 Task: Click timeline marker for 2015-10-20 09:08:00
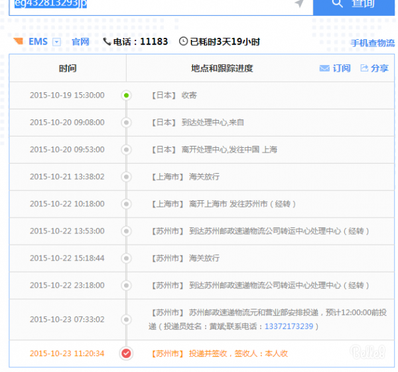(126, 123)
